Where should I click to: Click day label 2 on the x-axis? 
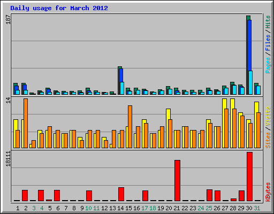26,208
